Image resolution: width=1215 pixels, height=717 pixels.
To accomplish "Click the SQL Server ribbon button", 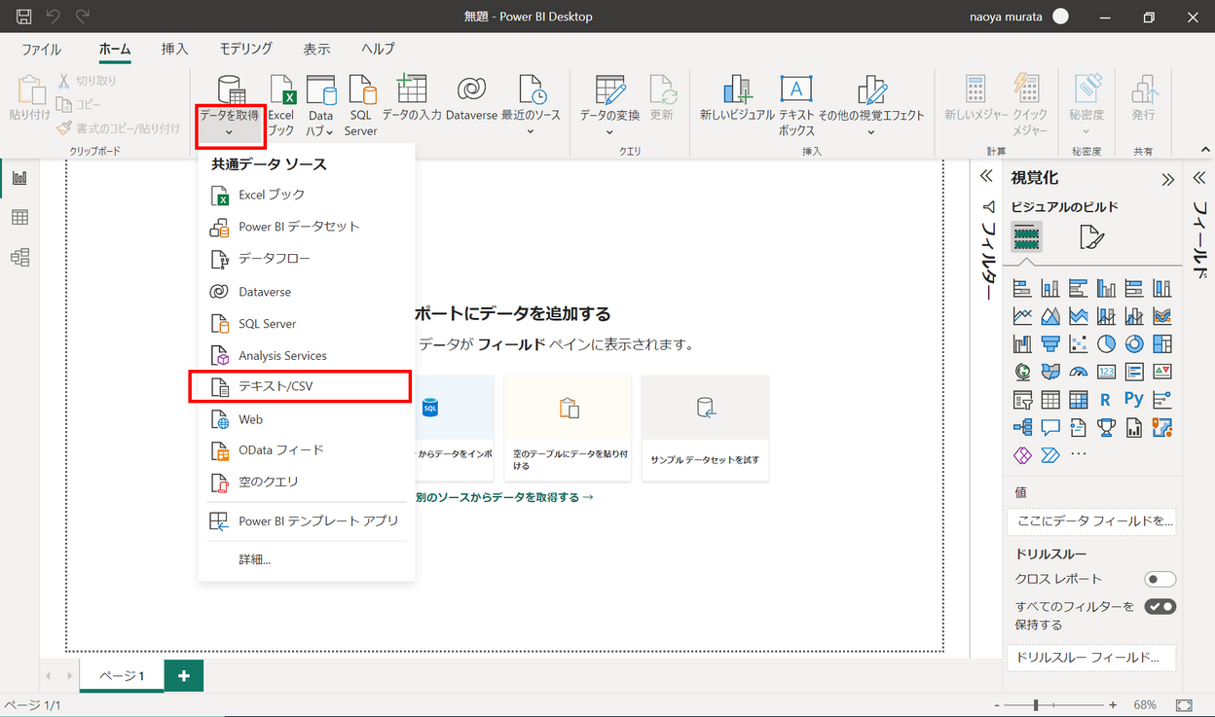I will (x=360, y=106).
